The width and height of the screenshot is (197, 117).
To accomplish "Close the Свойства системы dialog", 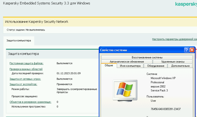I will (x=192, y=50).
